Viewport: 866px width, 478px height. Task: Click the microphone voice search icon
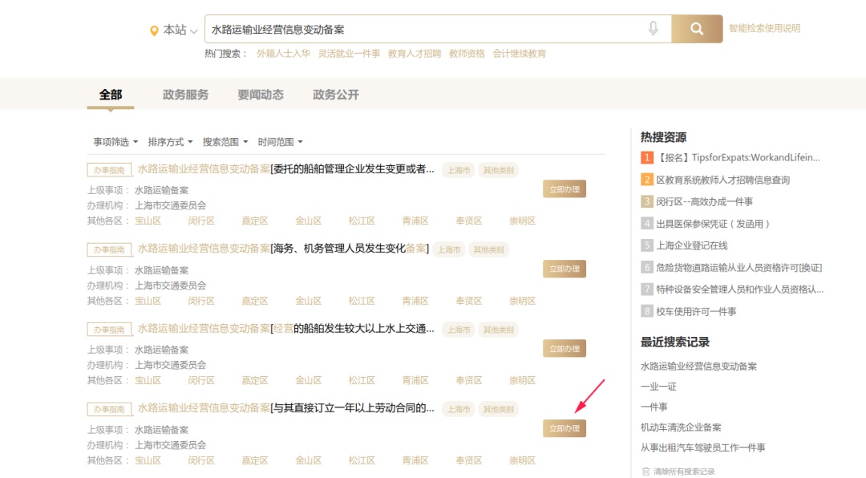click(x=654, y=29)
